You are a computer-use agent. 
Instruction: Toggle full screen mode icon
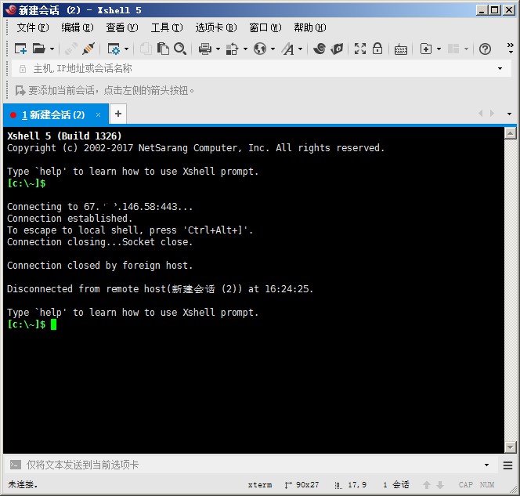pyautogui.click(x=359, y=49)
